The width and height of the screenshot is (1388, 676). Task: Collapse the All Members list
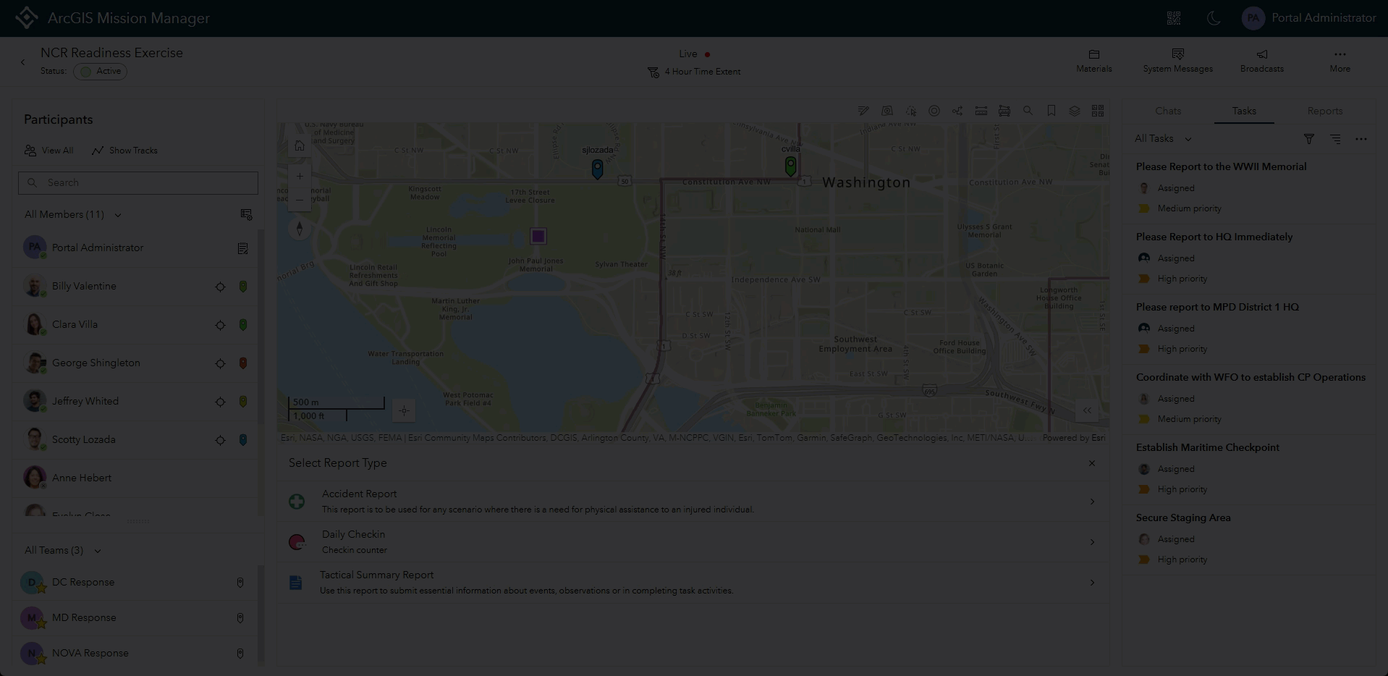[x=117, y=214]
